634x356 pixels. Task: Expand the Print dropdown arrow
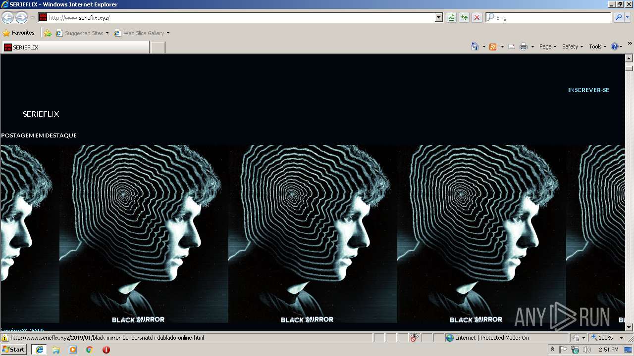532,46
